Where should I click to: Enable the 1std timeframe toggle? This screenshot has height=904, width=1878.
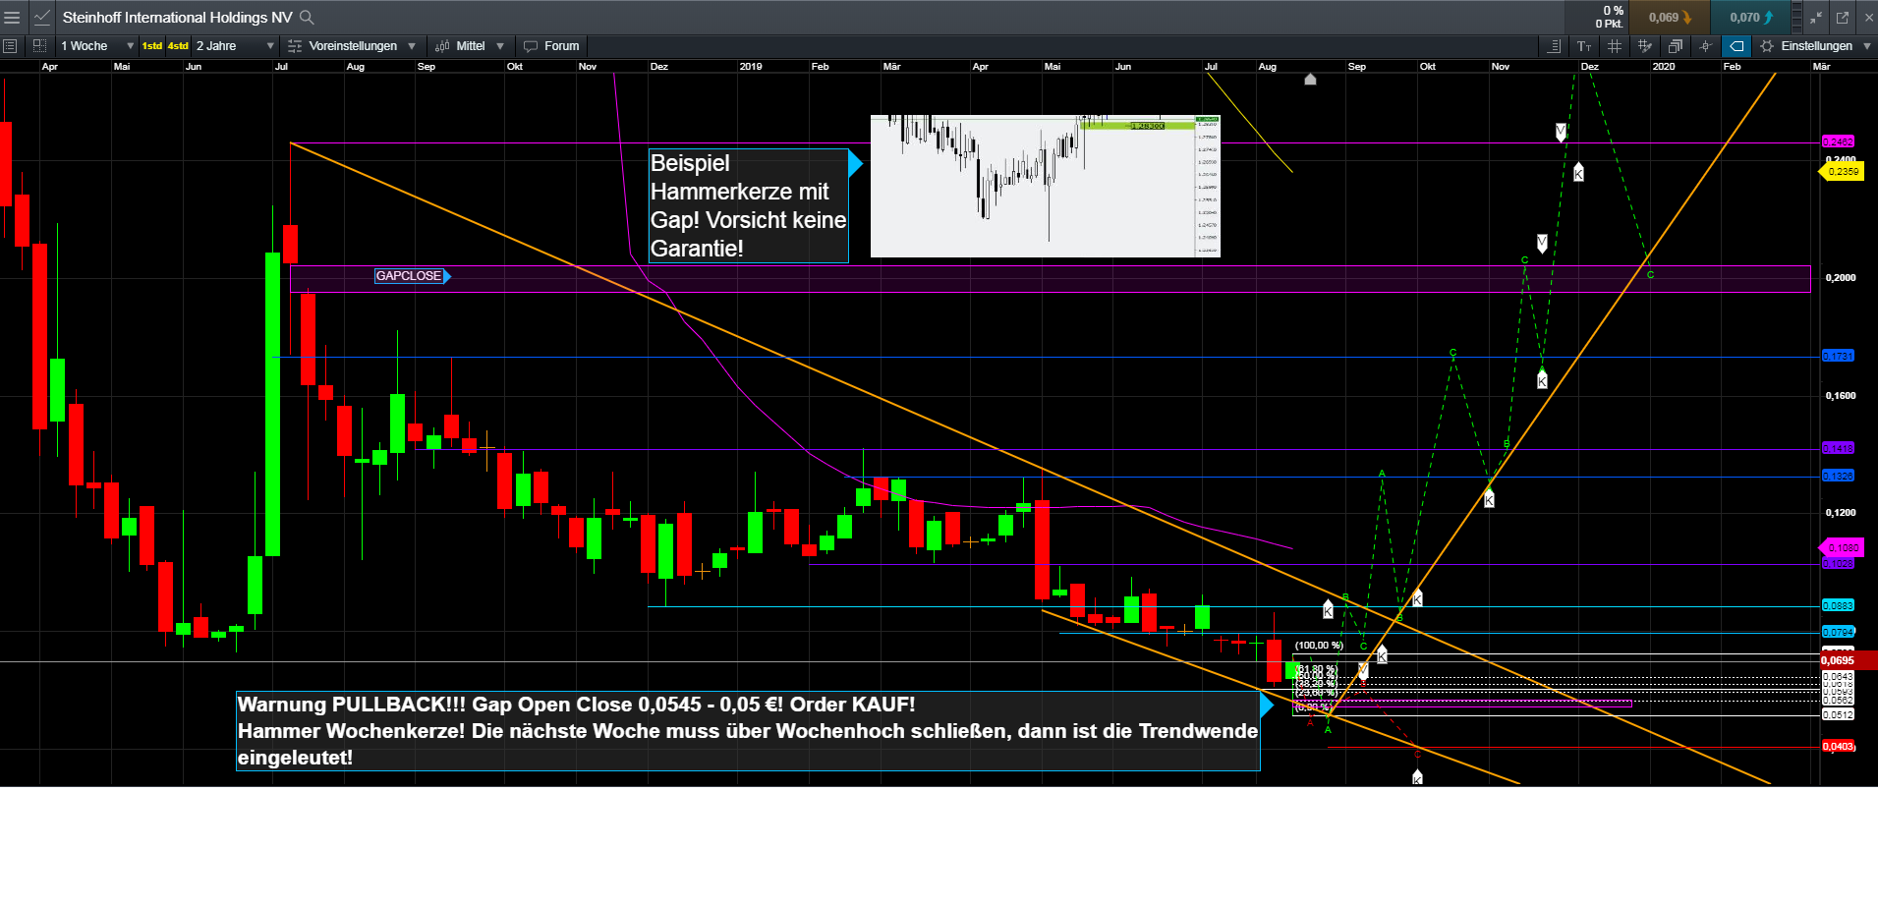[x=152, y=45]
